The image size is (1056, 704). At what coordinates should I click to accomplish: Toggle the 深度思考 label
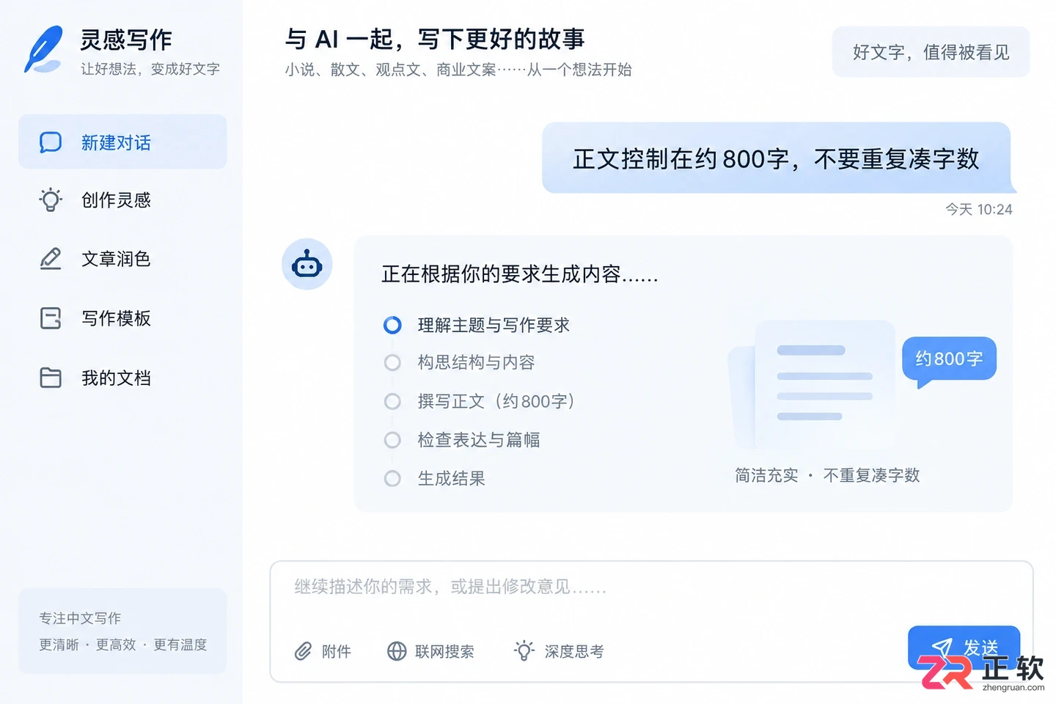click(574, 651)
